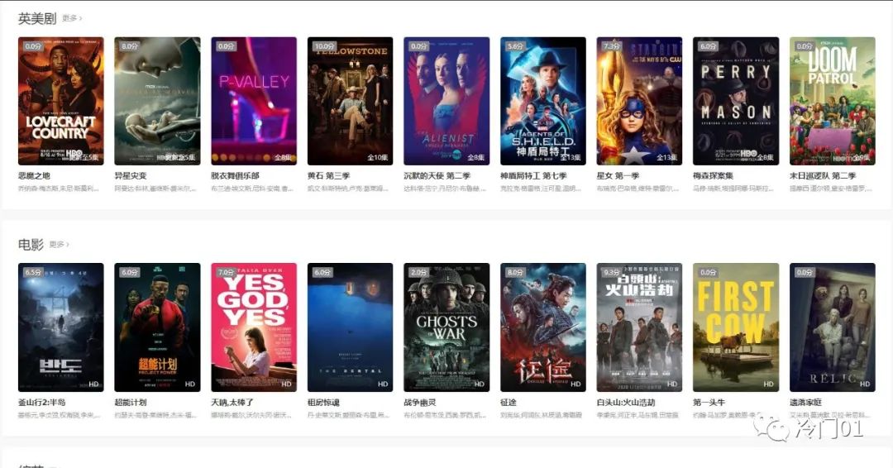Open the Doom Patrol poster

833,102
